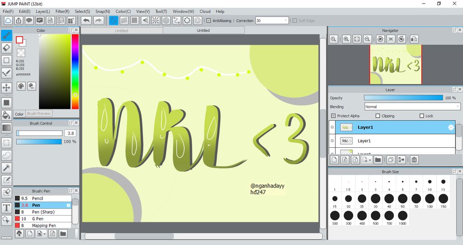This screenshot has height=245, width=463.
Task: Open the Correction value dropdown
Action: coord(286,21)
